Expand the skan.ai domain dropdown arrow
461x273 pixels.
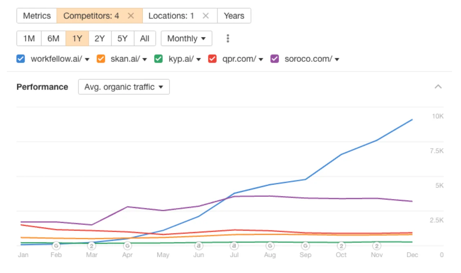pos(144,59)
